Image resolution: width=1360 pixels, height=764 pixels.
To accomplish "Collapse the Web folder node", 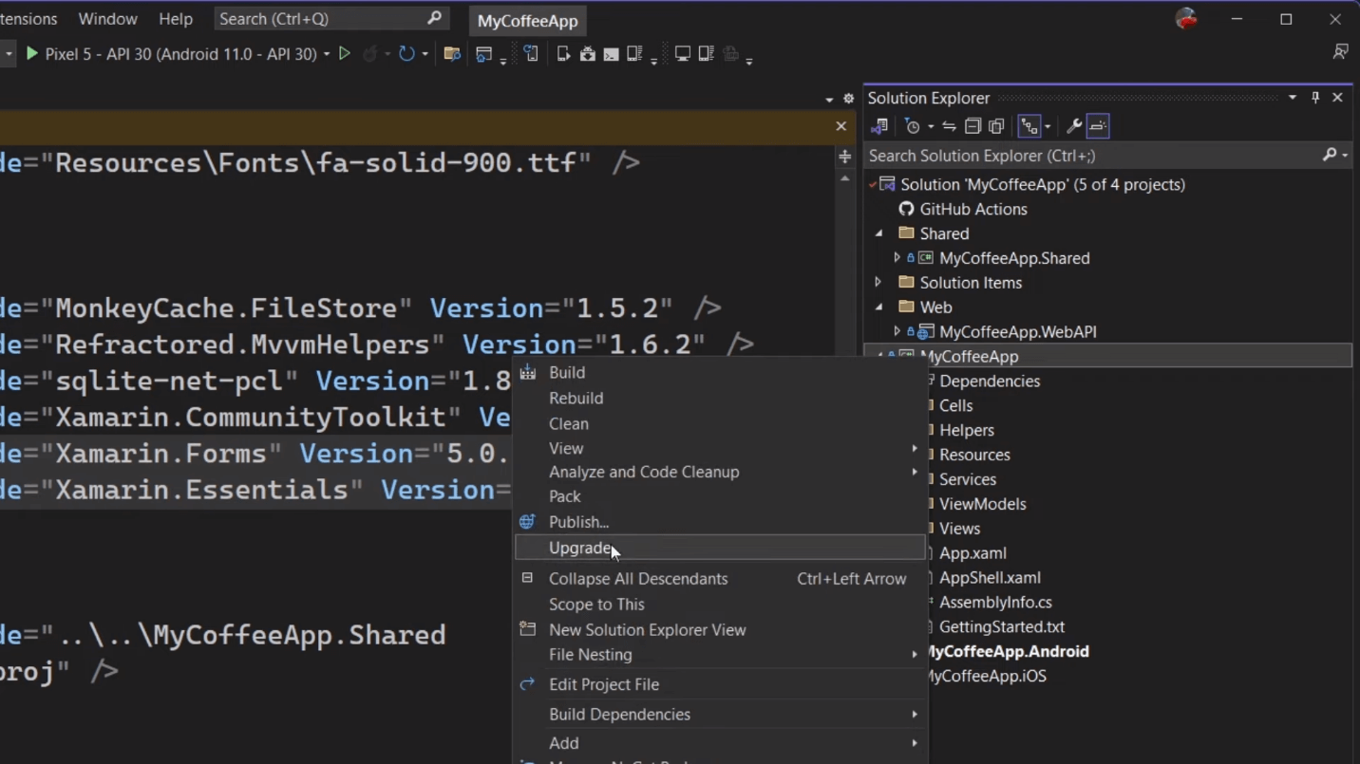I will click(x=878, y=307).
